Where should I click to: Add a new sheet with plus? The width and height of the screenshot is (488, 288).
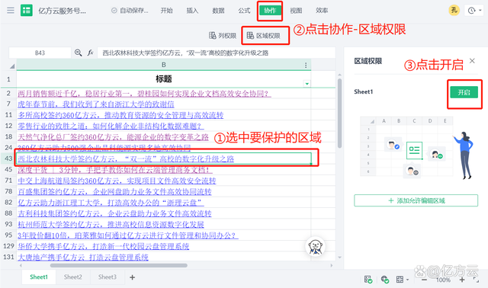[132, 277]
